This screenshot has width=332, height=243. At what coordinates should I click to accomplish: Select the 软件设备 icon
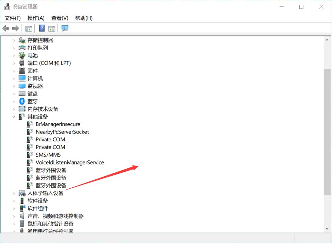tap(22, 201)
